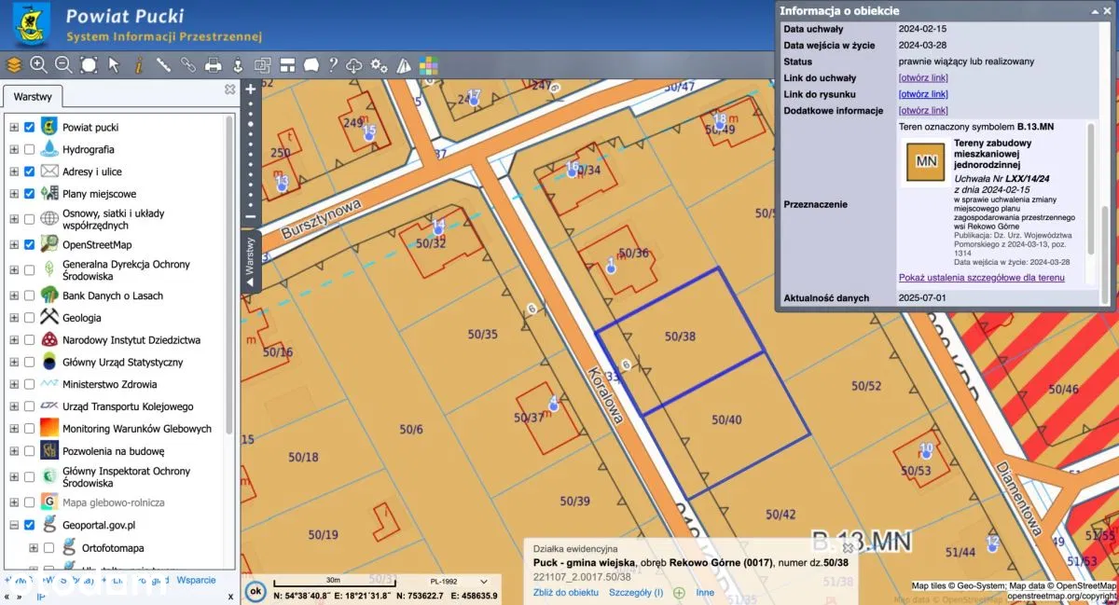
Task: Open the PL-1992 coordinate system dropdown
Action: tap(483, 581)
